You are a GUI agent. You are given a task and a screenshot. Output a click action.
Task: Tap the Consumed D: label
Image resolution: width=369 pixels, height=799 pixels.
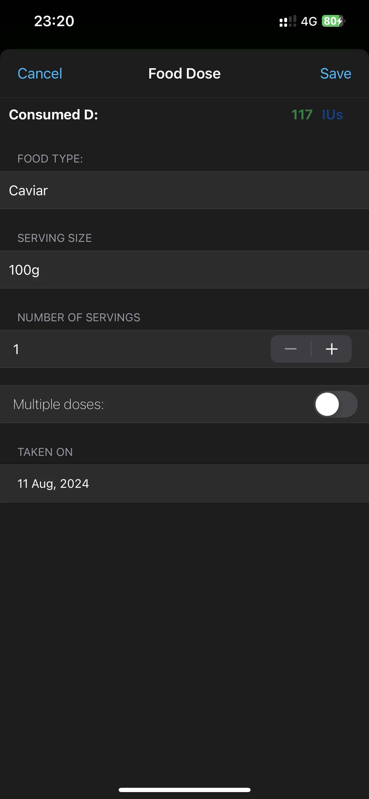[54, 115]
